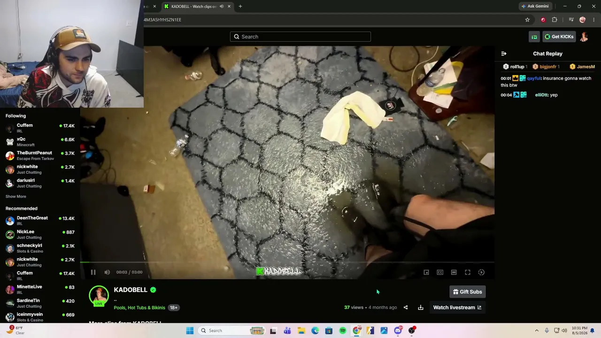601x338 pixels.
Task: Select TheBurntPeanut in Following list
Action: [40, 155]
